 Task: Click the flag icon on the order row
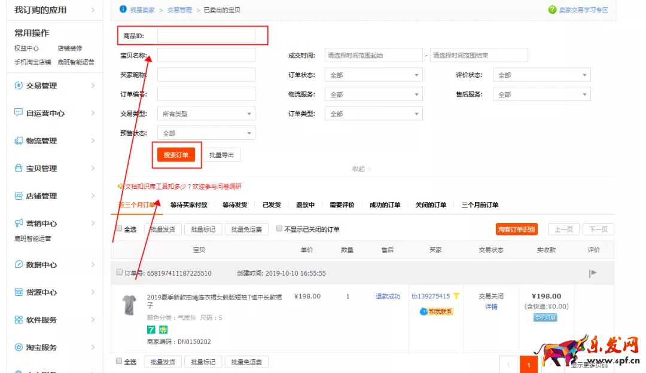[592, 273]
